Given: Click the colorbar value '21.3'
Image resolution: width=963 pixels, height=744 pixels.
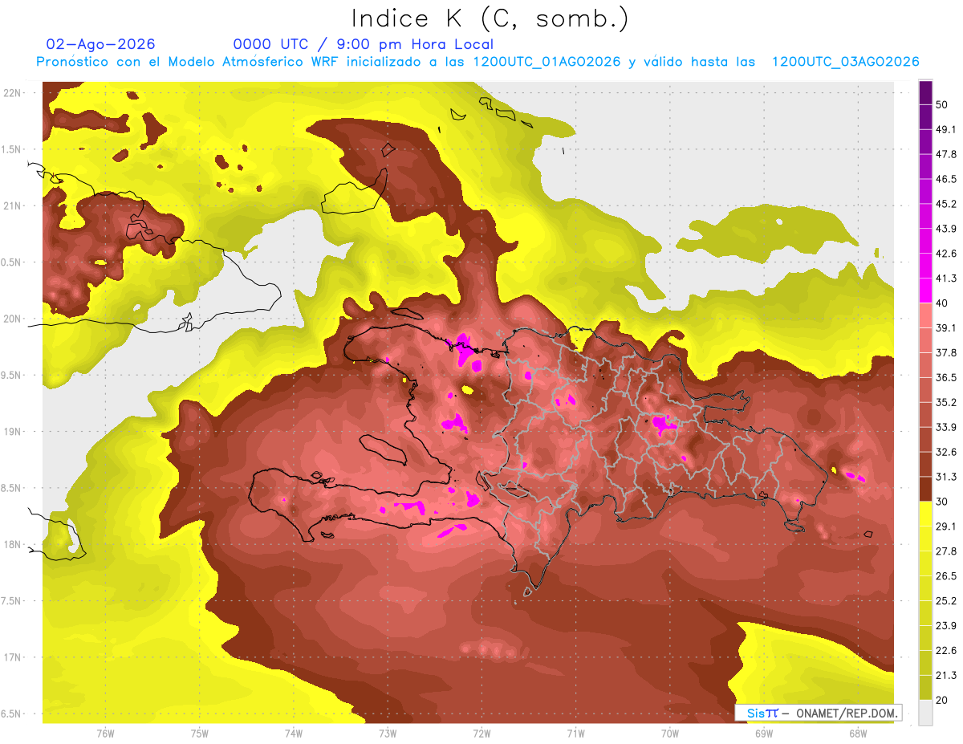Looking at the screenshot, I should 946,675.
